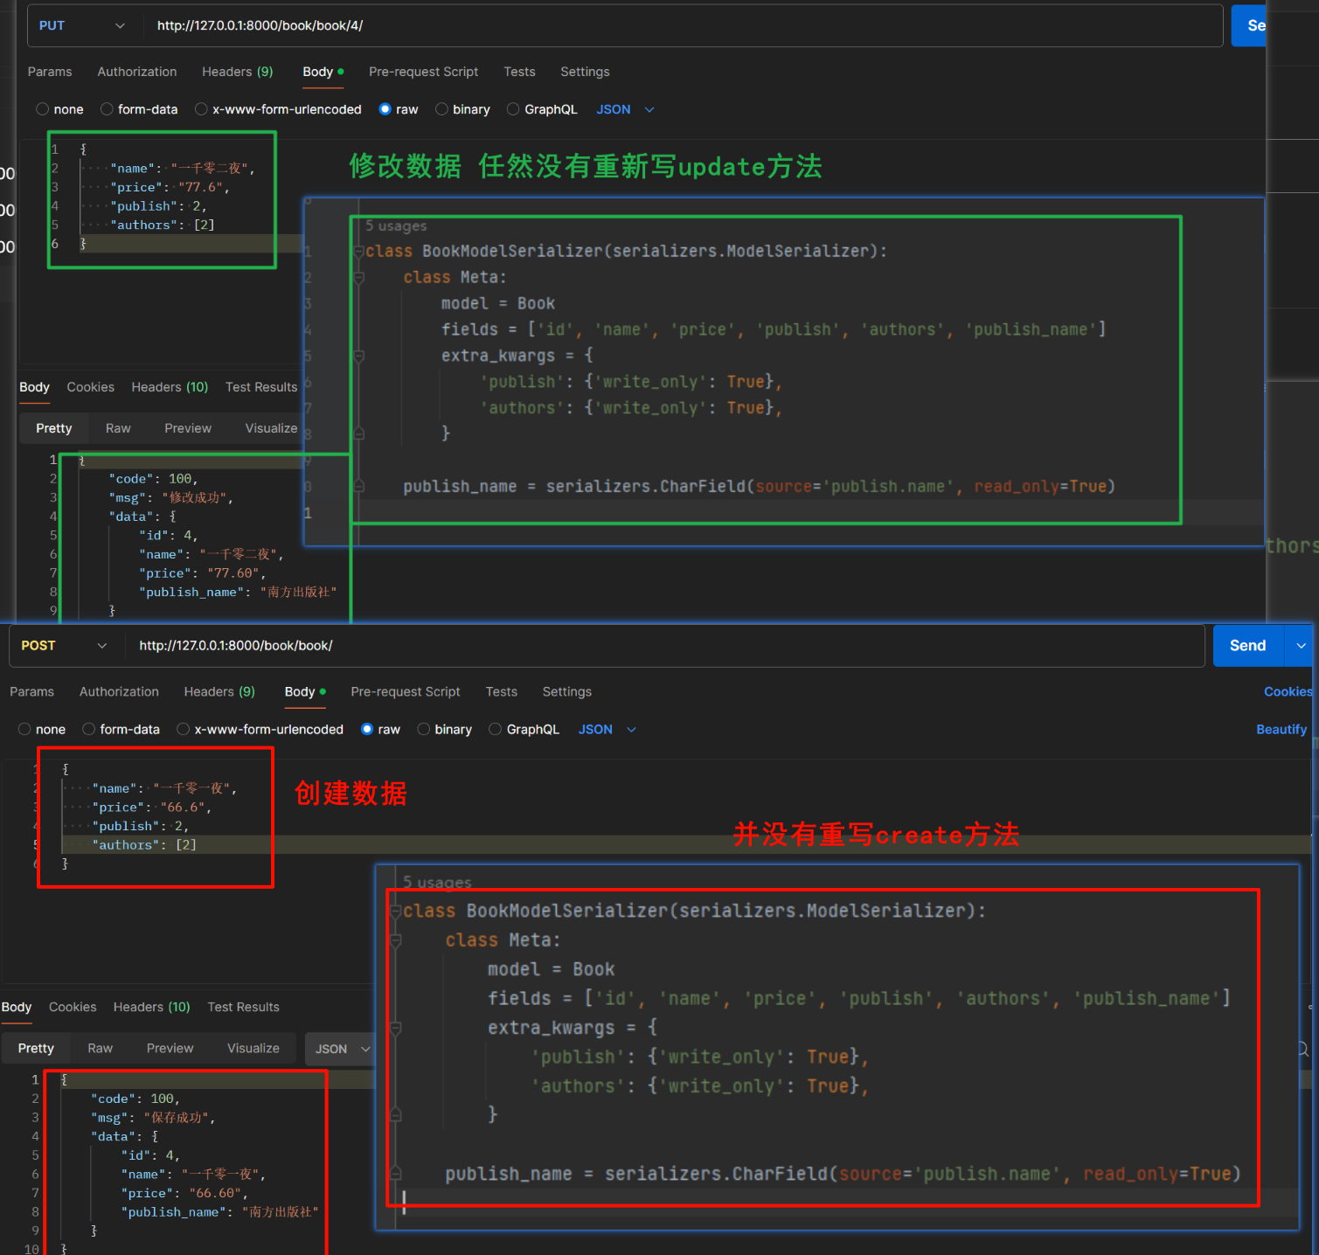
Task: Collapse extra_kwargs fold in upper code
Action: click(358, 357)
